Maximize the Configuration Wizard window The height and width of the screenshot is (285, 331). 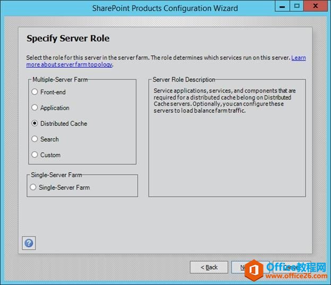[x=297, y=6]
